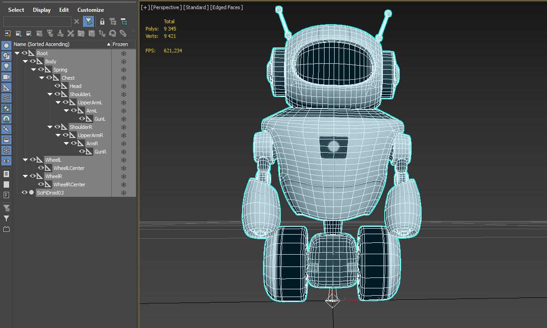Sort by Name column header

[x=62, y=44]
